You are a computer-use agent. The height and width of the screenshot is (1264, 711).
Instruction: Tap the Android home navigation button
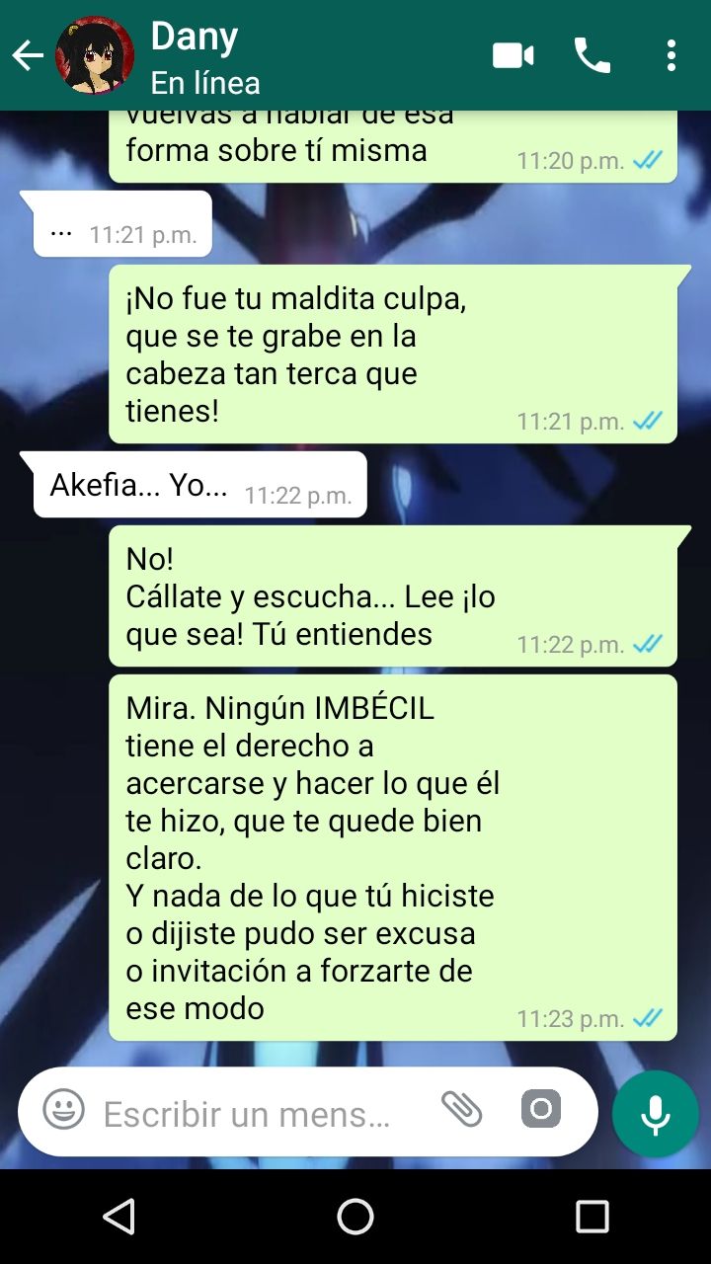point(355,1217)
